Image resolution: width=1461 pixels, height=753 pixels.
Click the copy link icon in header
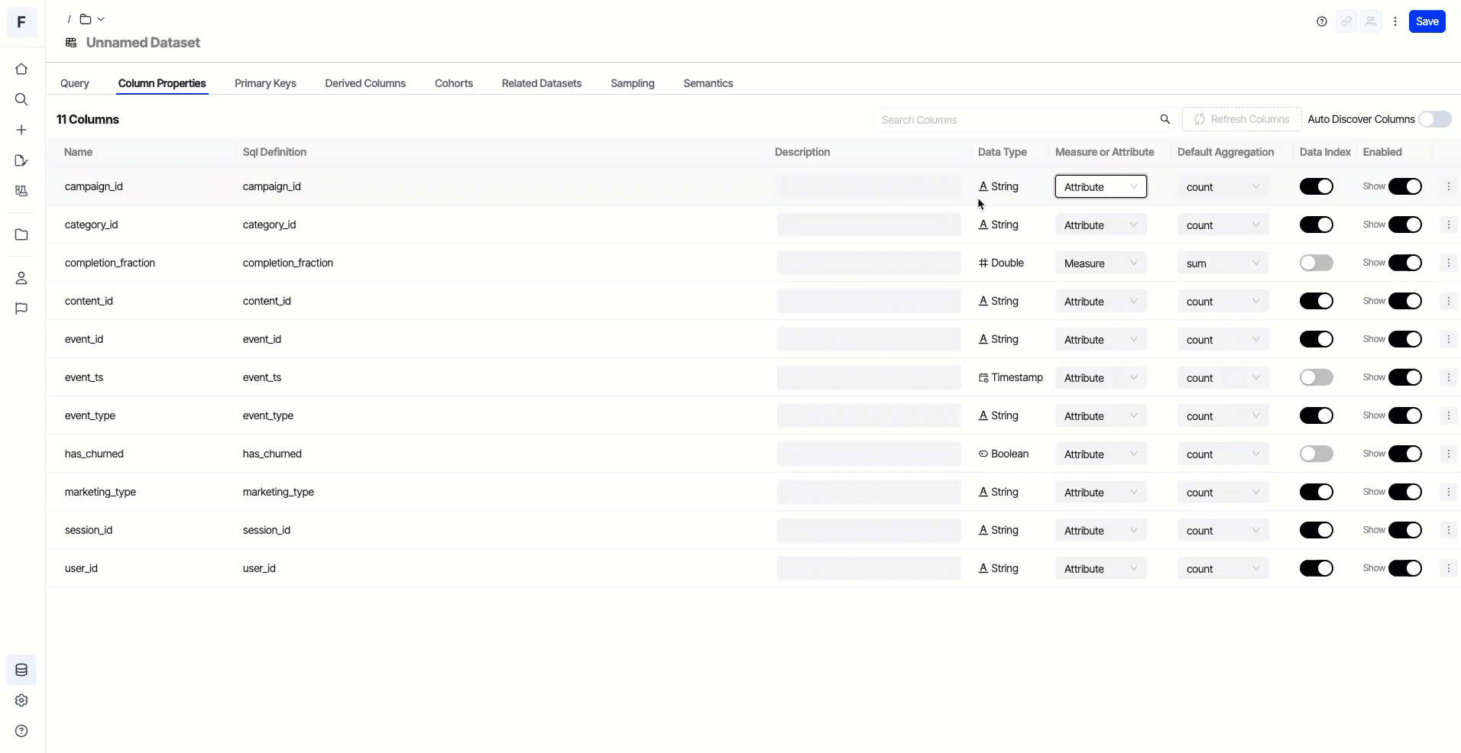(1346, 21)
